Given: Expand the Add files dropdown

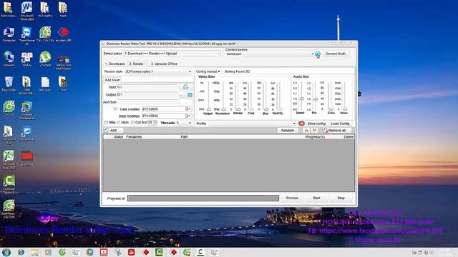Looking at the screenshot, I should 112,80.
